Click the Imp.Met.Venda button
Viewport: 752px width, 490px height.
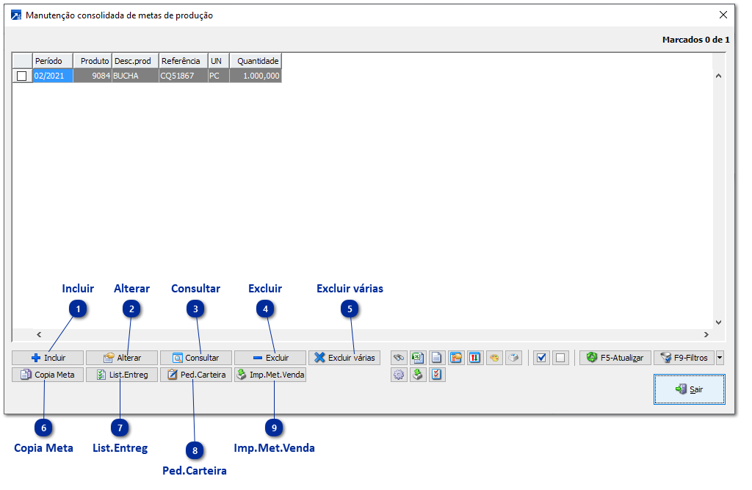click(x=270, y=375)
